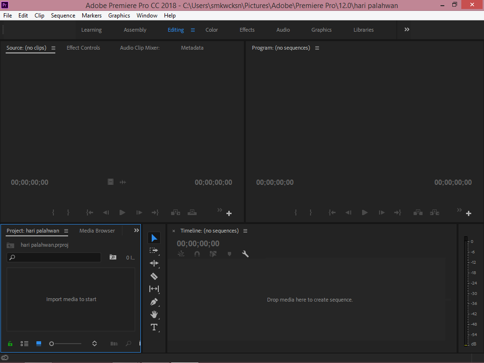Open Editing workspace menu icon

click(x=193, y=30)
